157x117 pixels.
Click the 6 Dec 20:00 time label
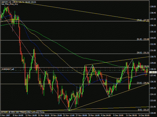[119, 116]
